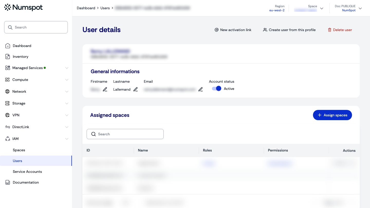The width and height of the screenshot is (370, 208).
Task: Click the trash icon beside Delete user
Action: coord(330,30)
